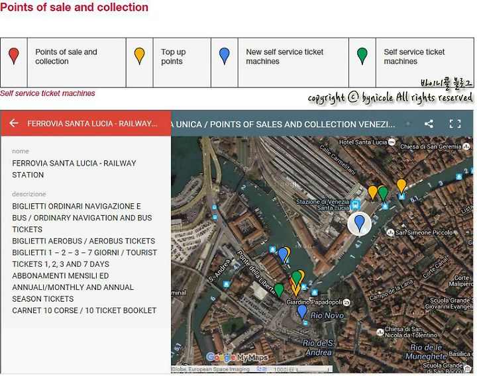Share the map via the share icon

tap(429, 124)
